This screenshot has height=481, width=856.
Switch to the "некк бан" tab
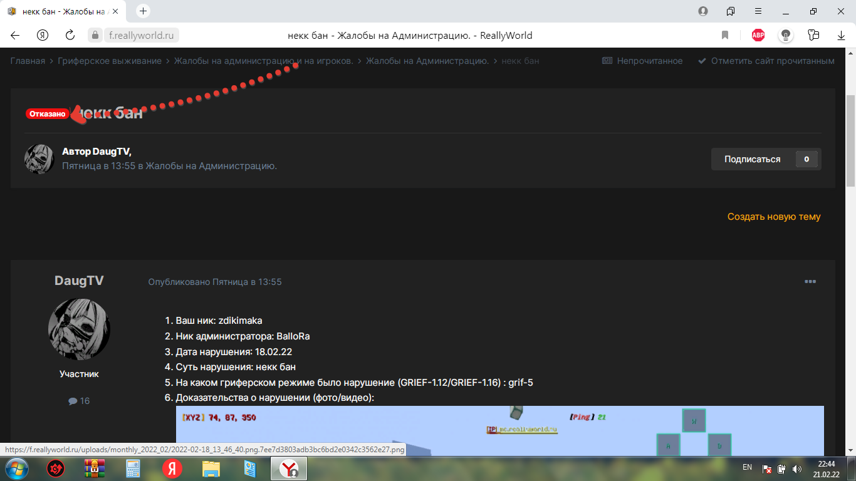coord(63,11)
